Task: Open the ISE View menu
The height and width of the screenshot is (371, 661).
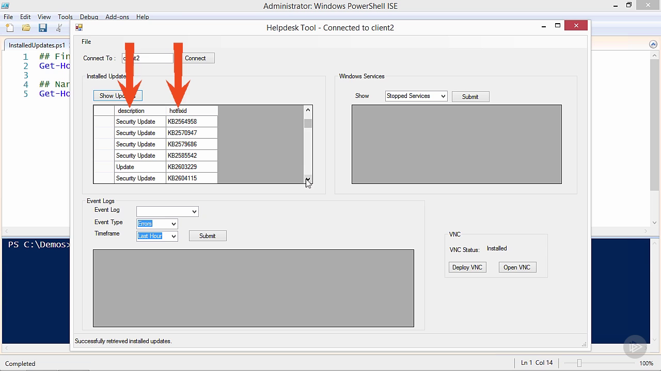Action: point(44,16)
